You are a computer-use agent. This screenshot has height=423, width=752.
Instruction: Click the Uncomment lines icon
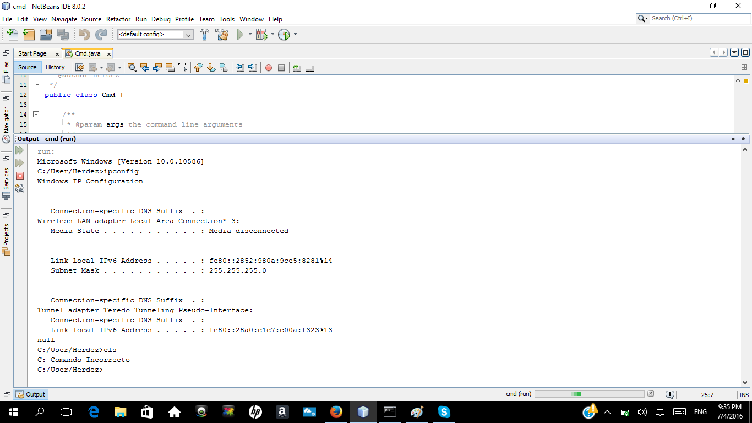[x=310, y=68]
